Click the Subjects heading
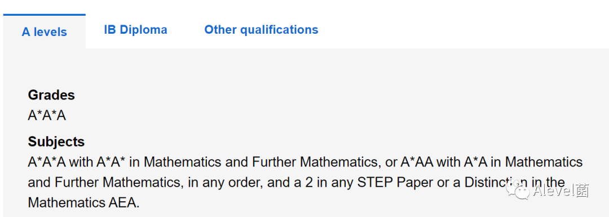This screenshot has height=217, width=609. [x=56, y=142]
